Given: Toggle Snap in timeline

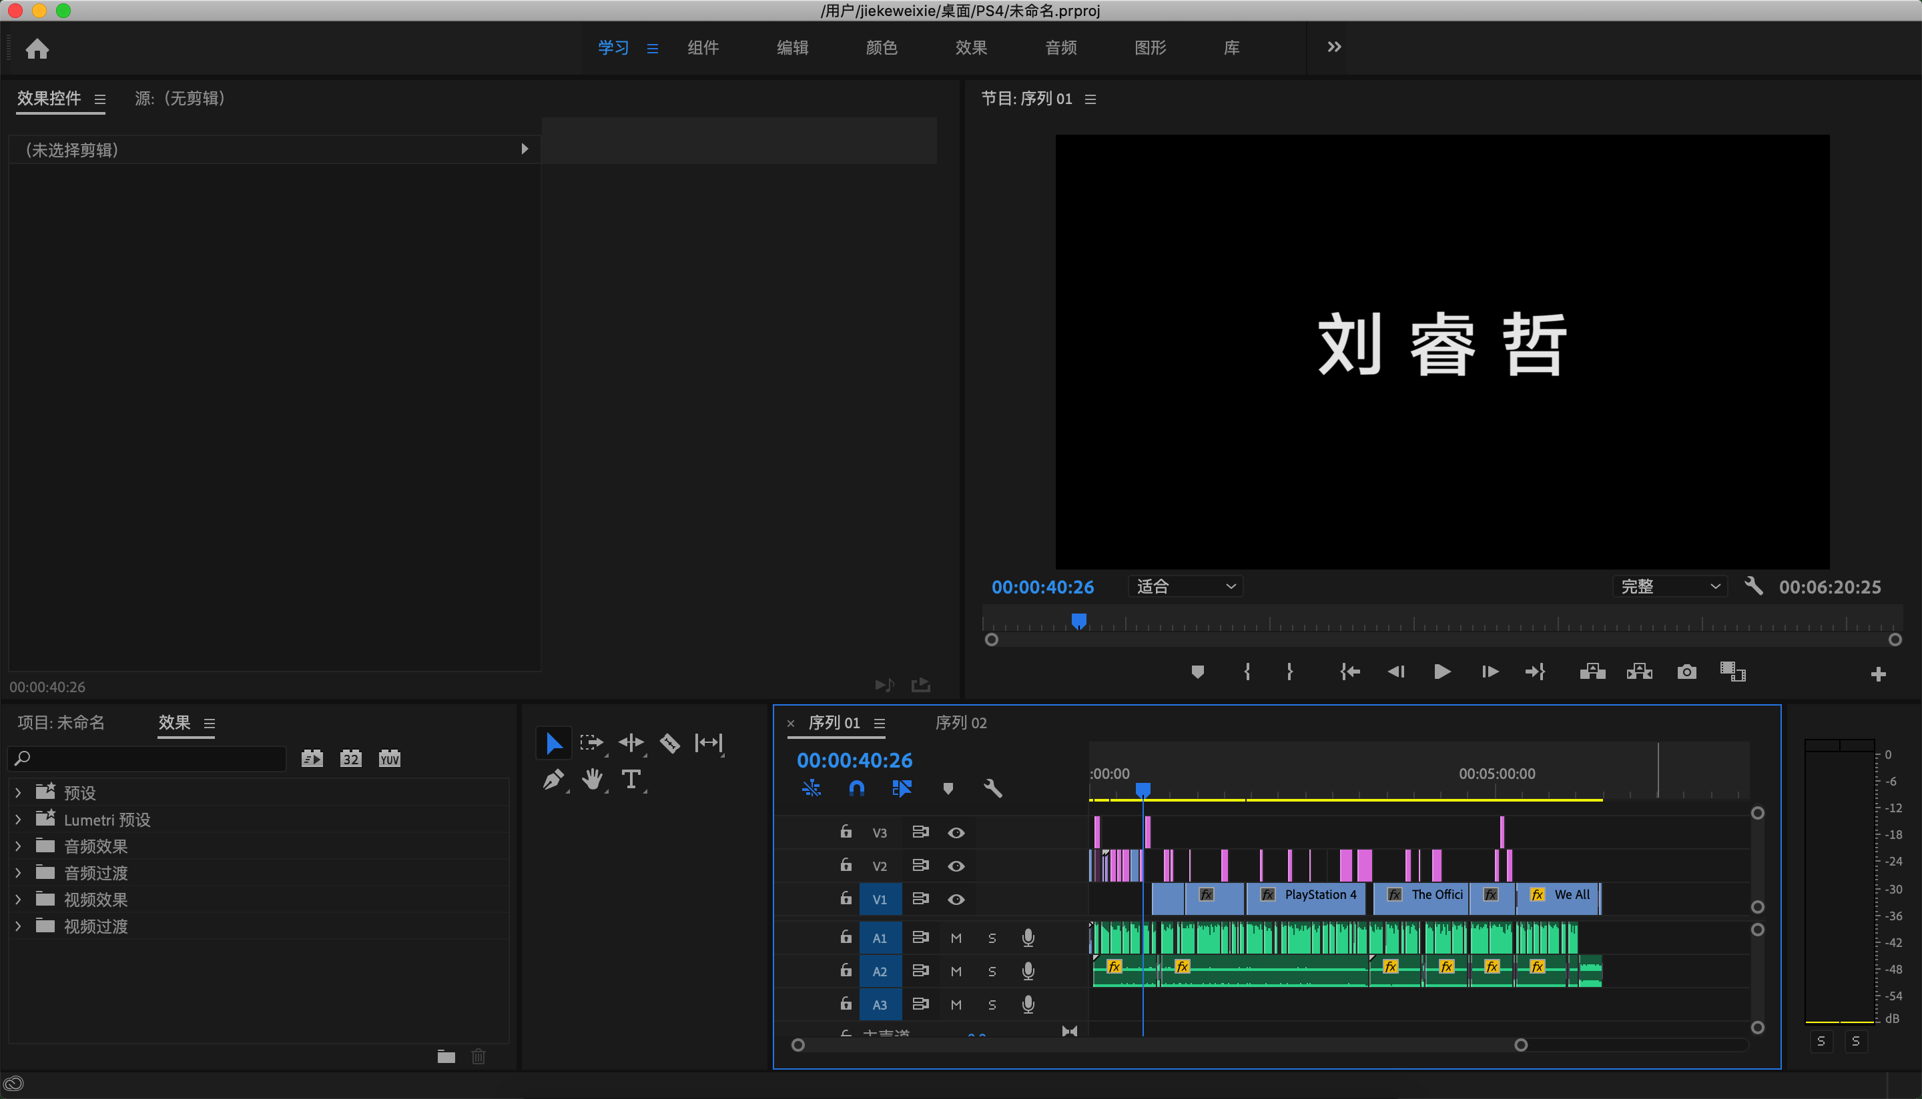Looking at the screenshot, I should 856,789.
